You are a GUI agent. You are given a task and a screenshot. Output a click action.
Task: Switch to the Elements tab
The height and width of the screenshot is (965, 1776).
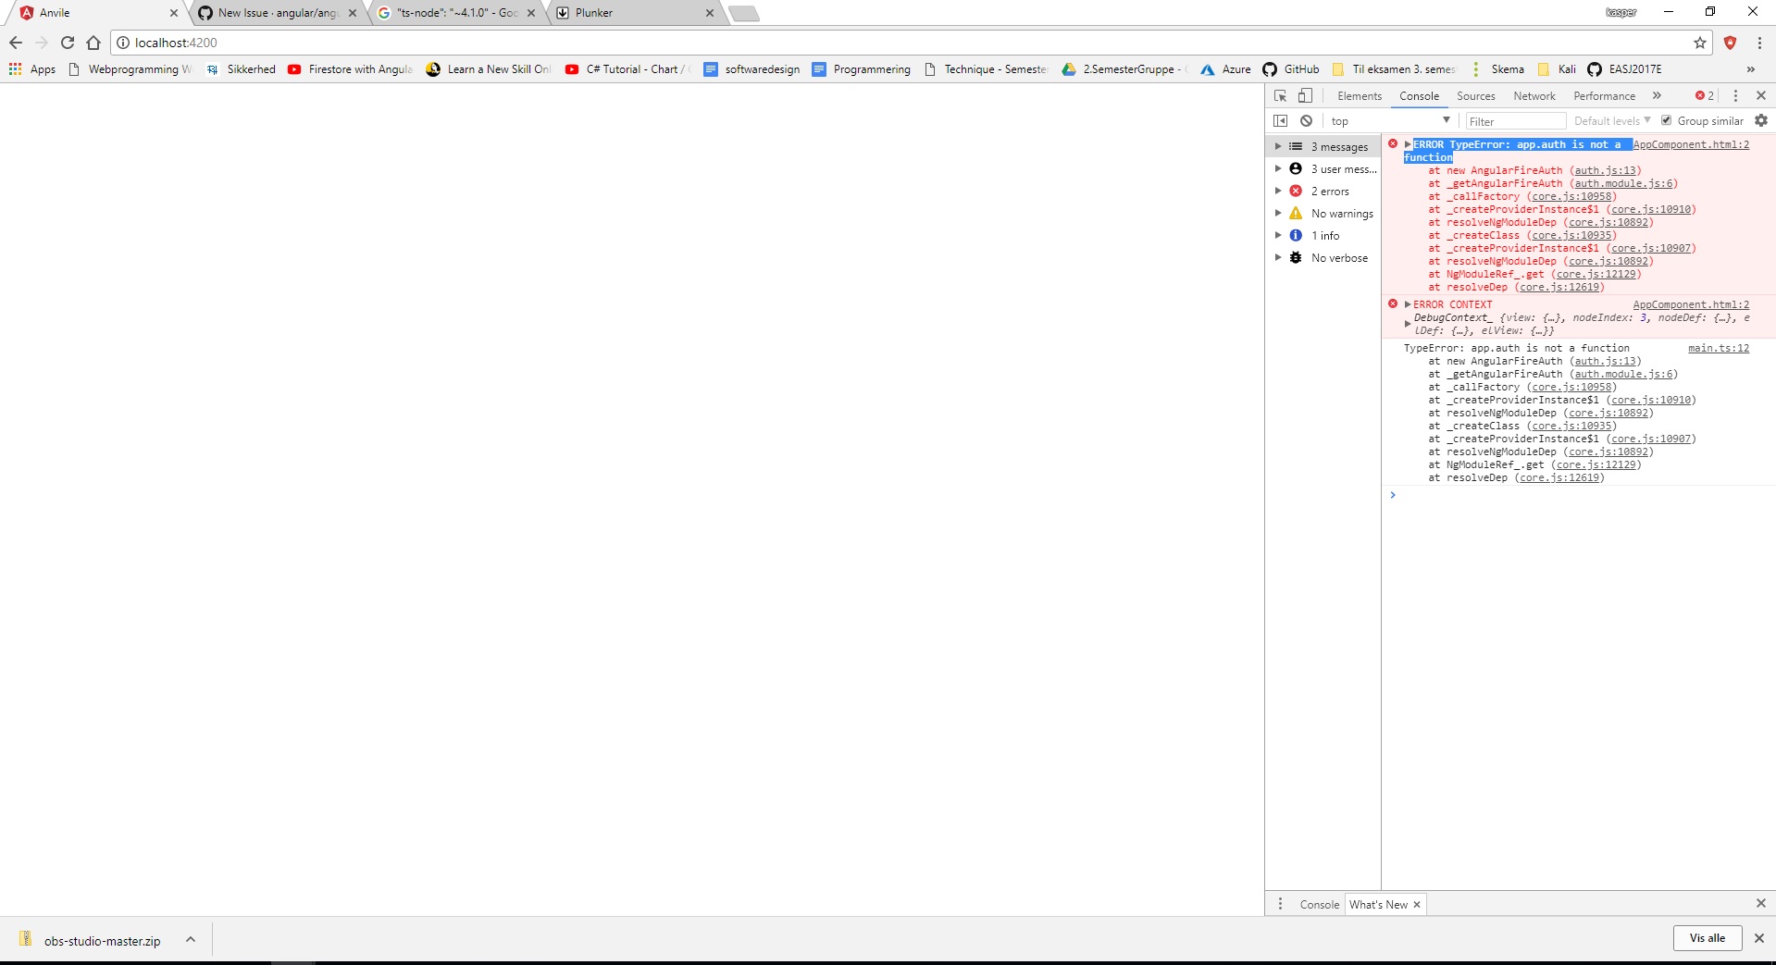(x=1359, y=96)
